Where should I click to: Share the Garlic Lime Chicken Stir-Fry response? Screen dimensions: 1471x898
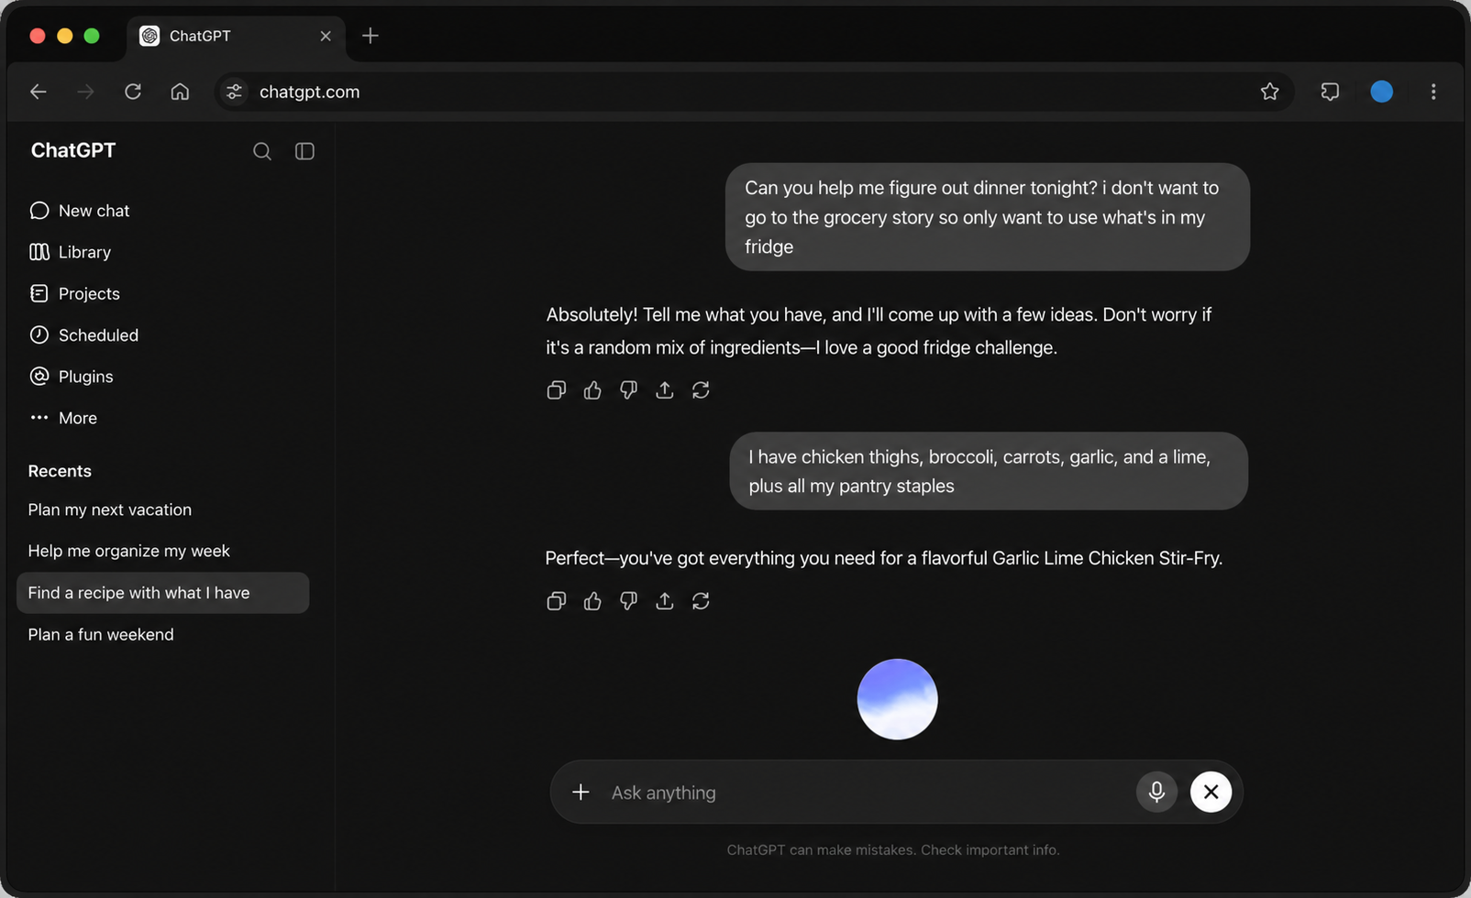pos(665,601)
